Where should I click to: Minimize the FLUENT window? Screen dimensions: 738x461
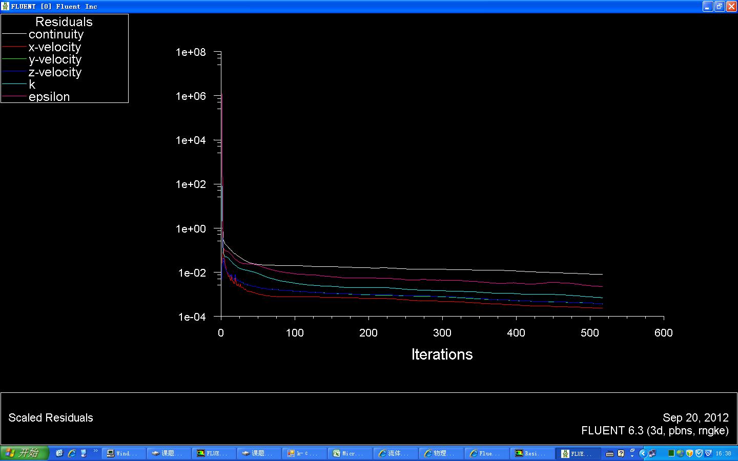tap(707, 6)
